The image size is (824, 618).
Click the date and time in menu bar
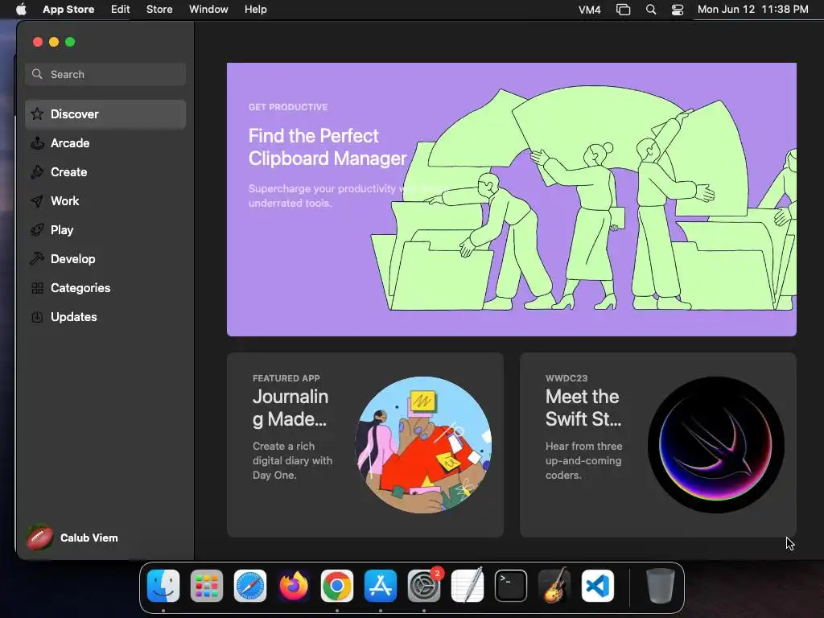click(752, 10)
